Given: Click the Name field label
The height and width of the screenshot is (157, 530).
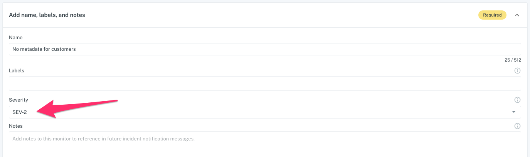Looking at the screenshot, I should click(x=16, y=38).
